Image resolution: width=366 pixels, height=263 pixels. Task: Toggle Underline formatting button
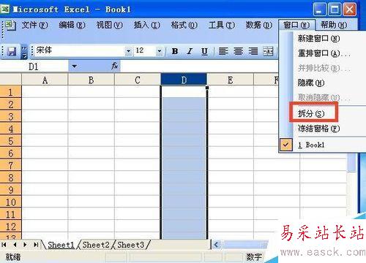click(x=204, y=51)
